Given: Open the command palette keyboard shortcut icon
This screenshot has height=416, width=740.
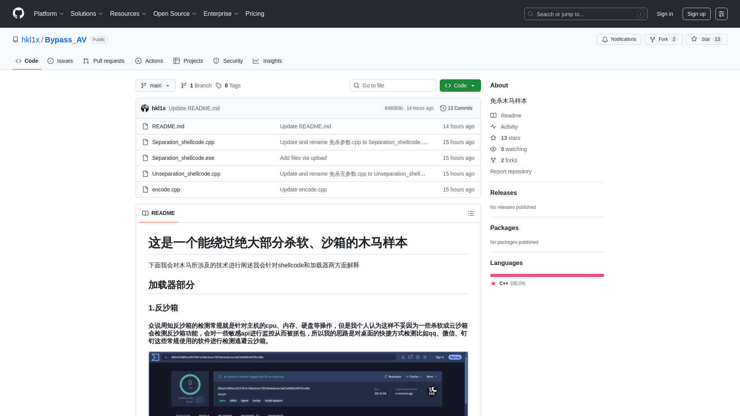Looking at the screenshot, I should coord(721,14).
